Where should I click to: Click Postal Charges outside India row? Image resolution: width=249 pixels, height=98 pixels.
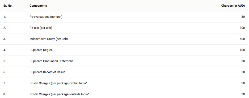pyautogui.click(x=124, y=94)
